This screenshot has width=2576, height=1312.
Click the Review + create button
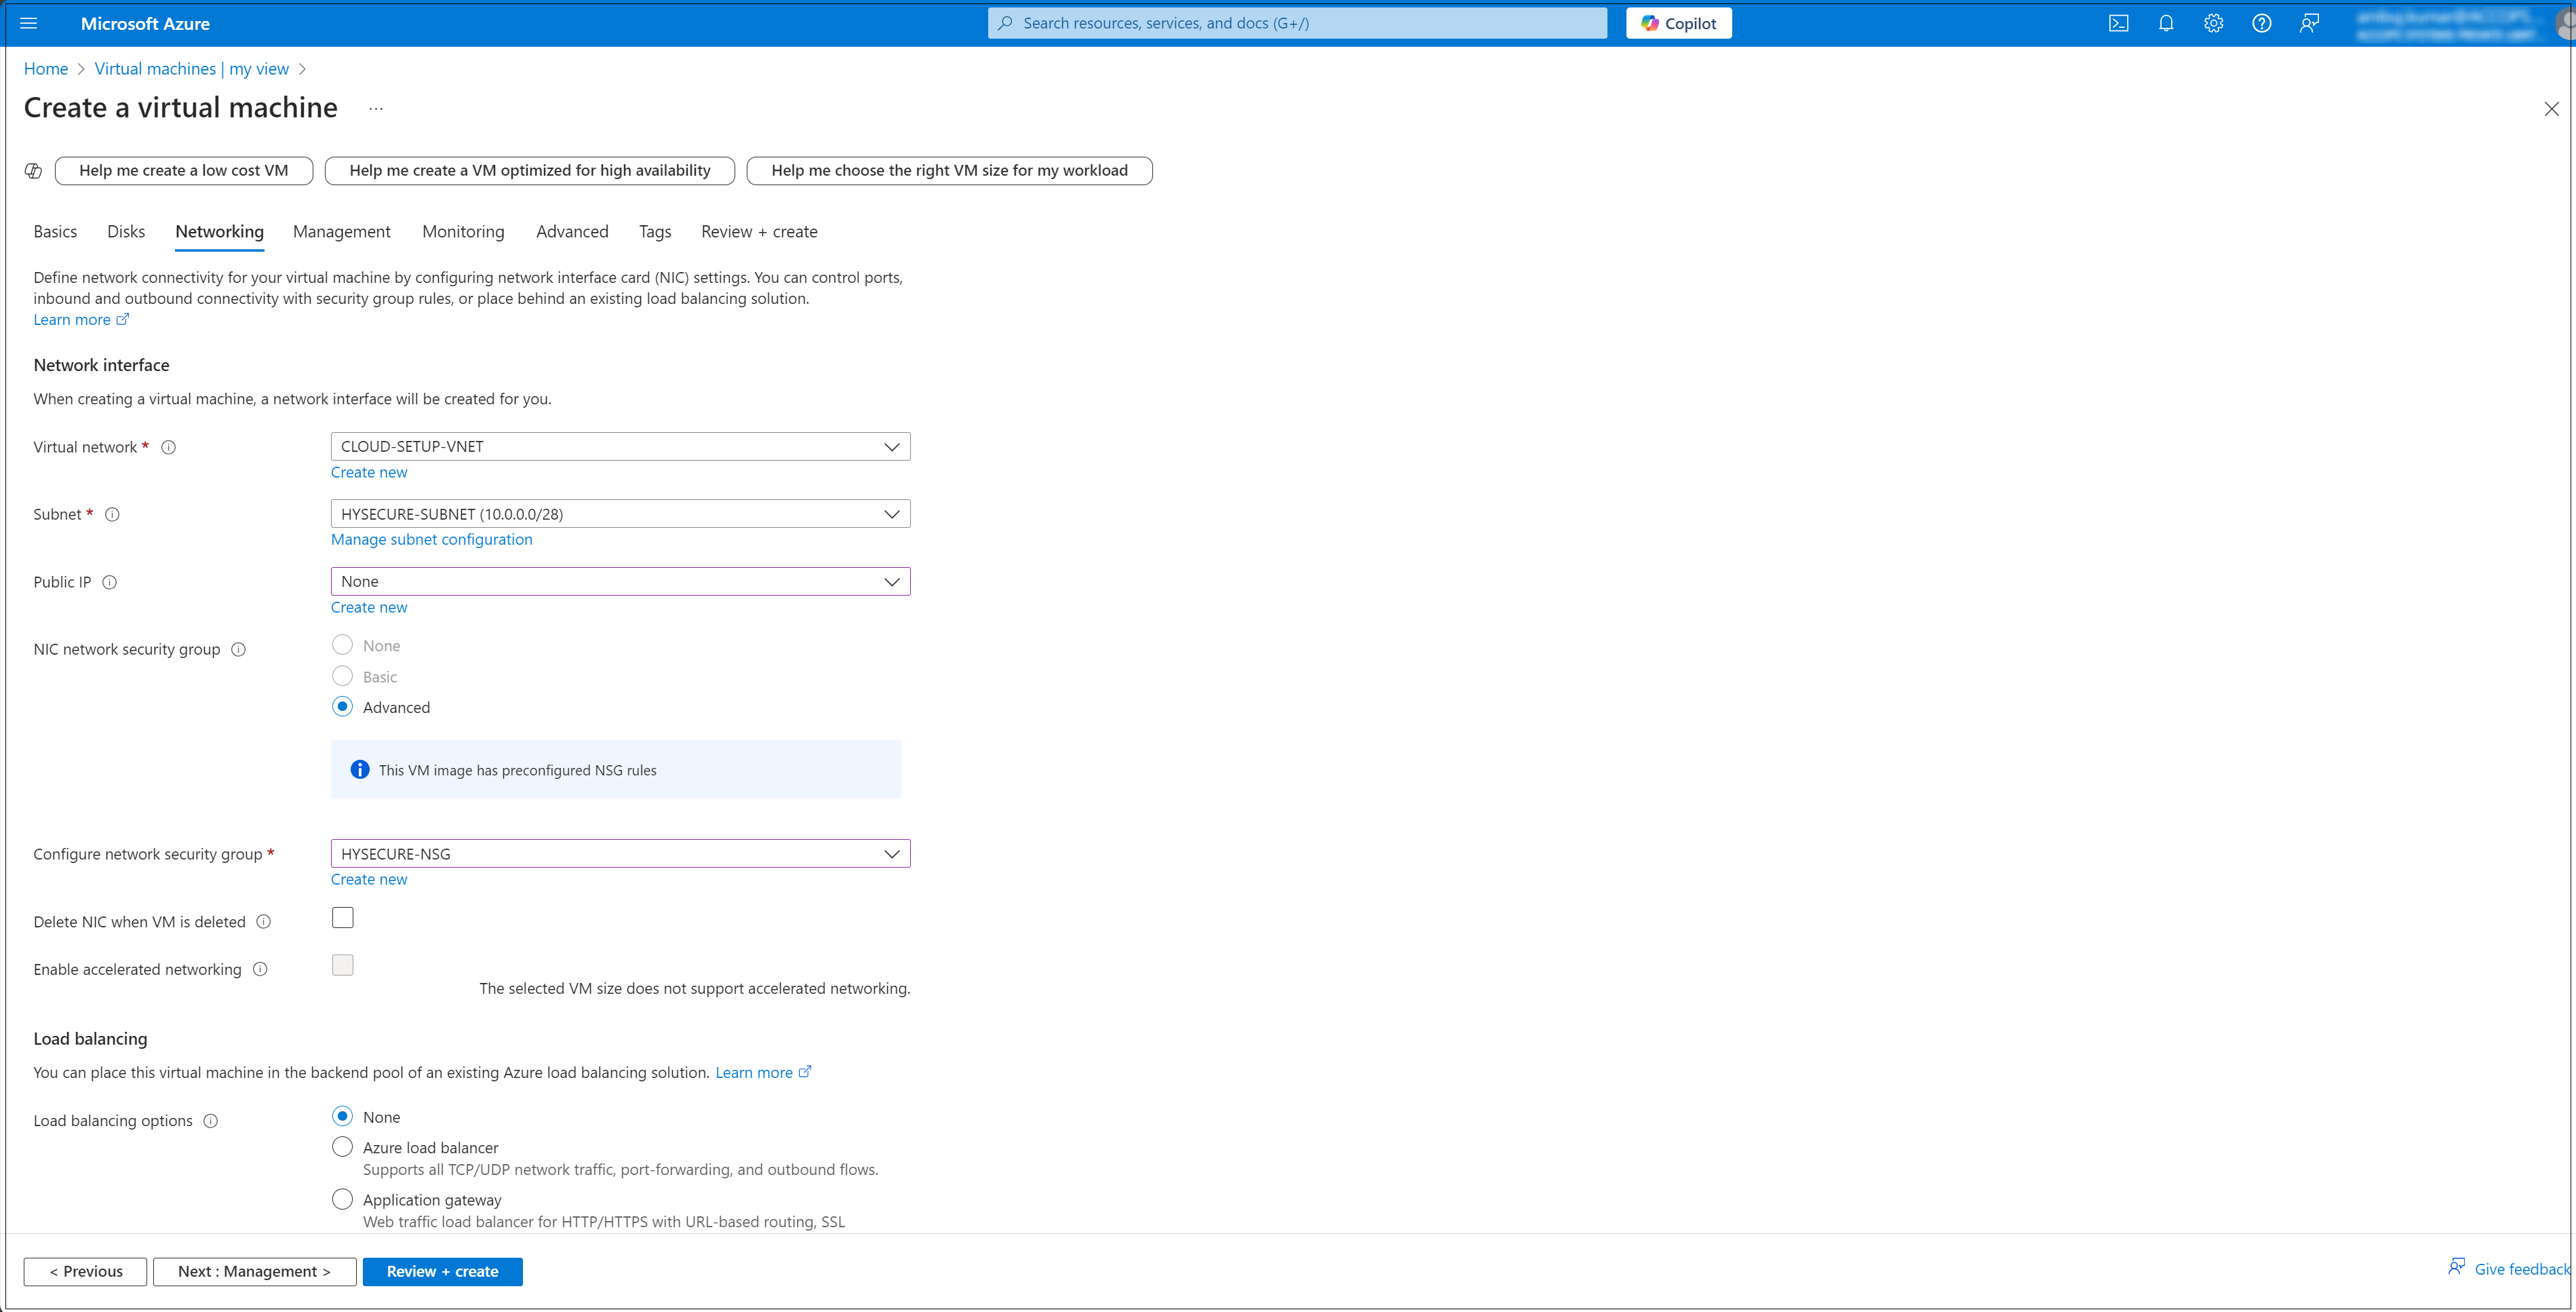pyautogui.click(x=442, y=1271)
